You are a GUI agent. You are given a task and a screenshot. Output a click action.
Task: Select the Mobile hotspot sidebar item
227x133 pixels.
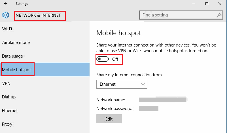coord(45,69)
